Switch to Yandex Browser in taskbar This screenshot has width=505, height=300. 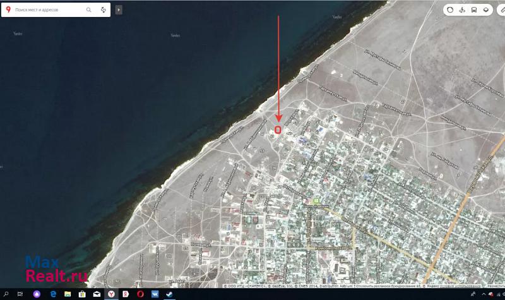(111, 294)
